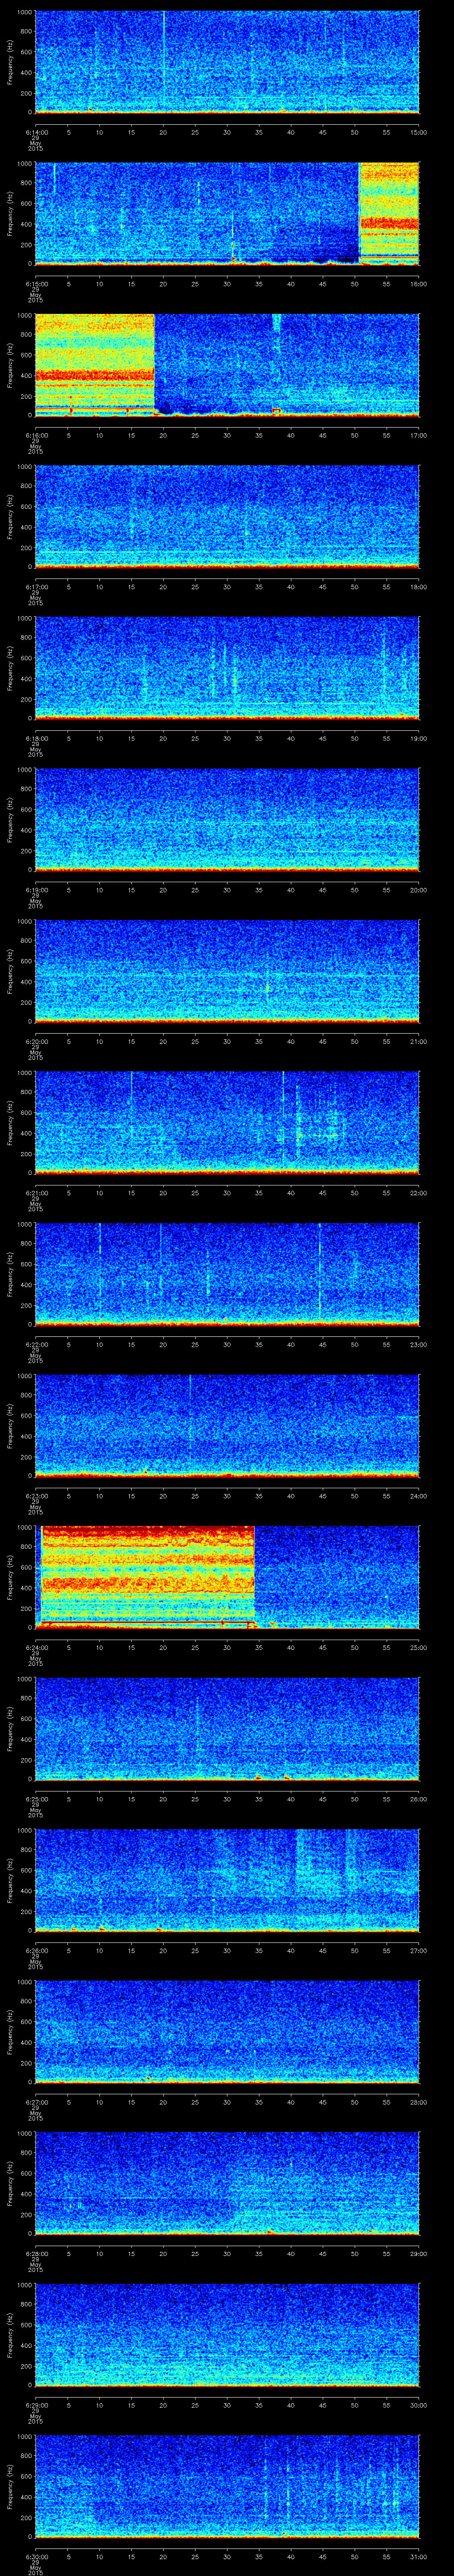Click the '6:26:00' start time label
The width and height of the screenshot is (454, 2576).
[x=36, y=1950]
